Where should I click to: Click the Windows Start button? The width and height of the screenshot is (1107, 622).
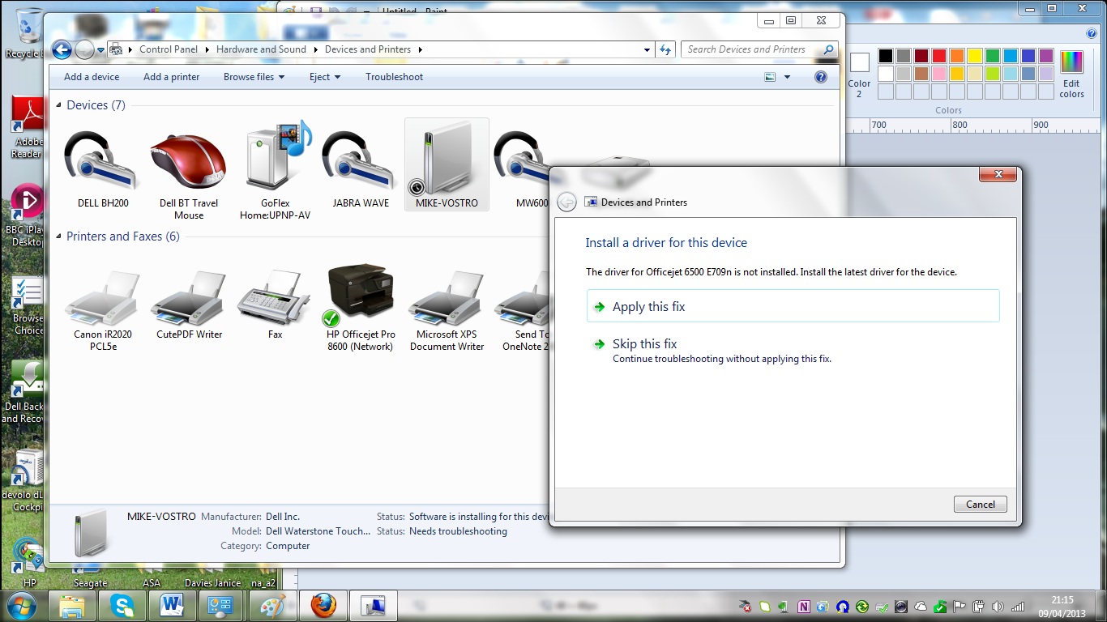click(x=21, y=606)
